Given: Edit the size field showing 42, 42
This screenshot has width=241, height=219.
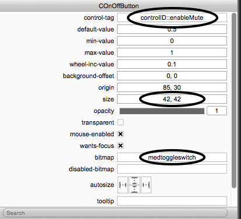Looking at the screenshot, I should tap(172, 99).
